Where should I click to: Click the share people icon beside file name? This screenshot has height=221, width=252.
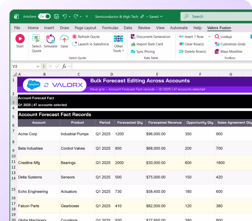point(142,17)
